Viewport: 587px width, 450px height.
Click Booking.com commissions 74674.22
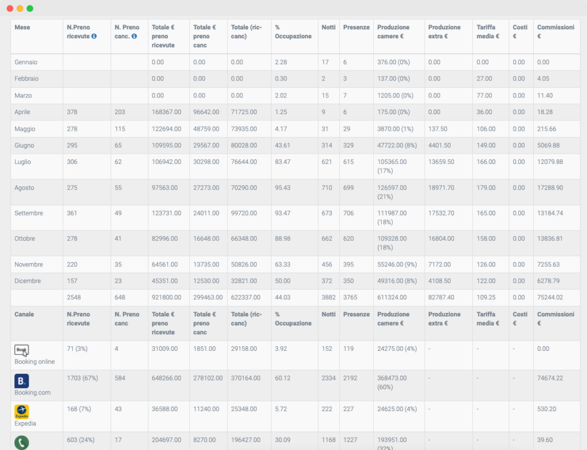tap(550, 378)
